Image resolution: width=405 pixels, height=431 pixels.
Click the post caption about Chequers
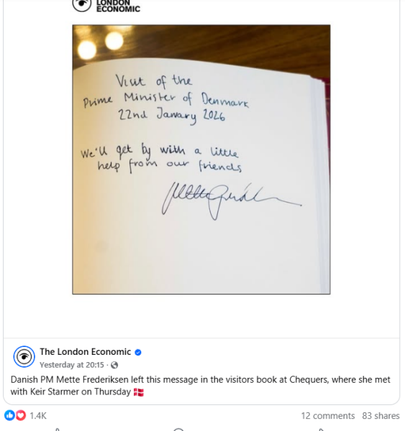coord(201,385)
